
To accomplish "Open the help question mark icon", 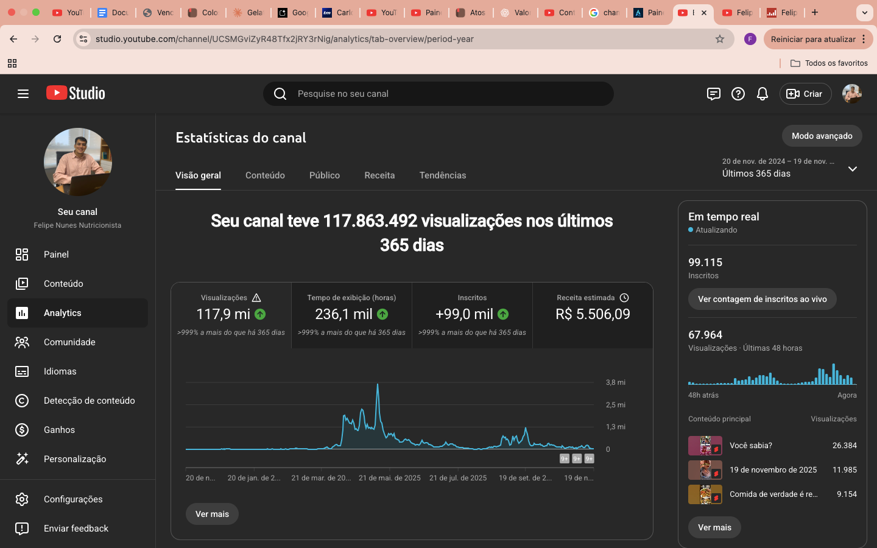I will coord(738,94).
